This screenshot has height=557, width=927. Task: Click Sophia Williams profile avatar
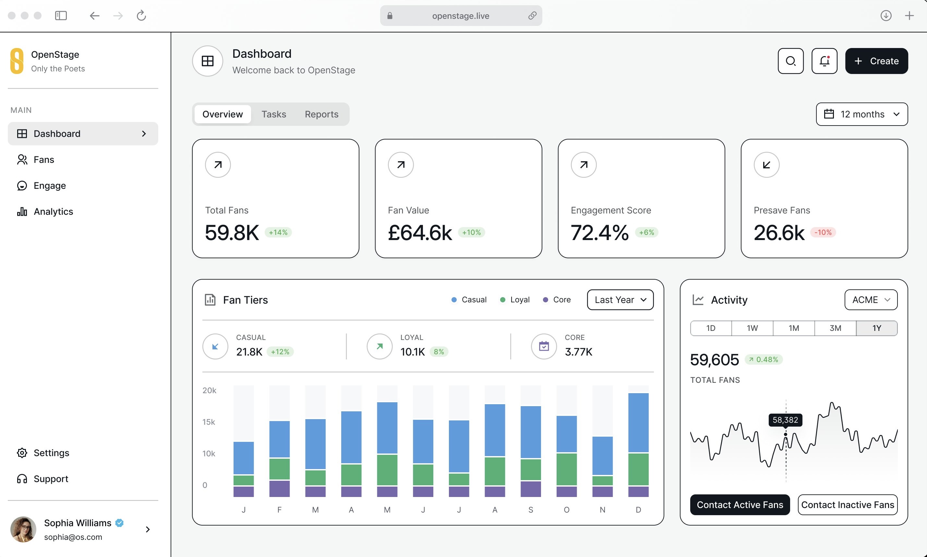[23, 529]
